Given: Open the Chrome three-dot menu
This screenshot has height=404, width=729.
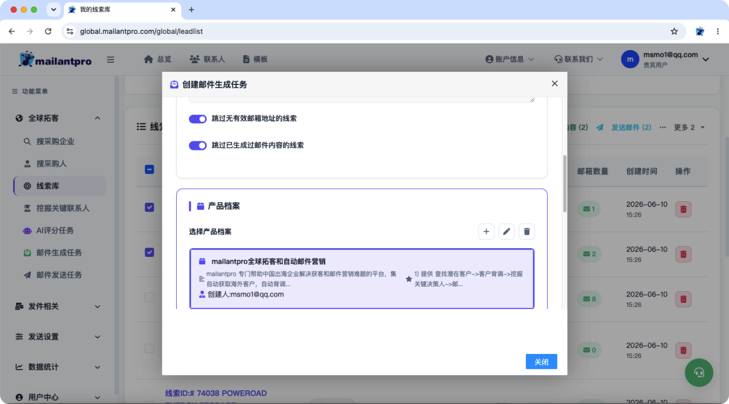Looking at the screenshot, I should coord(717,32).
